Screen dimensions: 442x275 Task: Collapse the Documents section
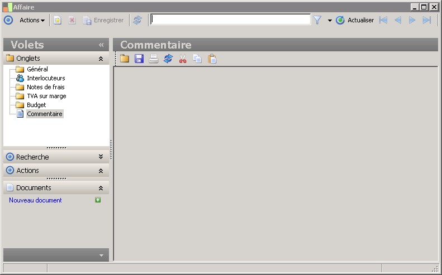pyautogui.click(x=101, y=188)
